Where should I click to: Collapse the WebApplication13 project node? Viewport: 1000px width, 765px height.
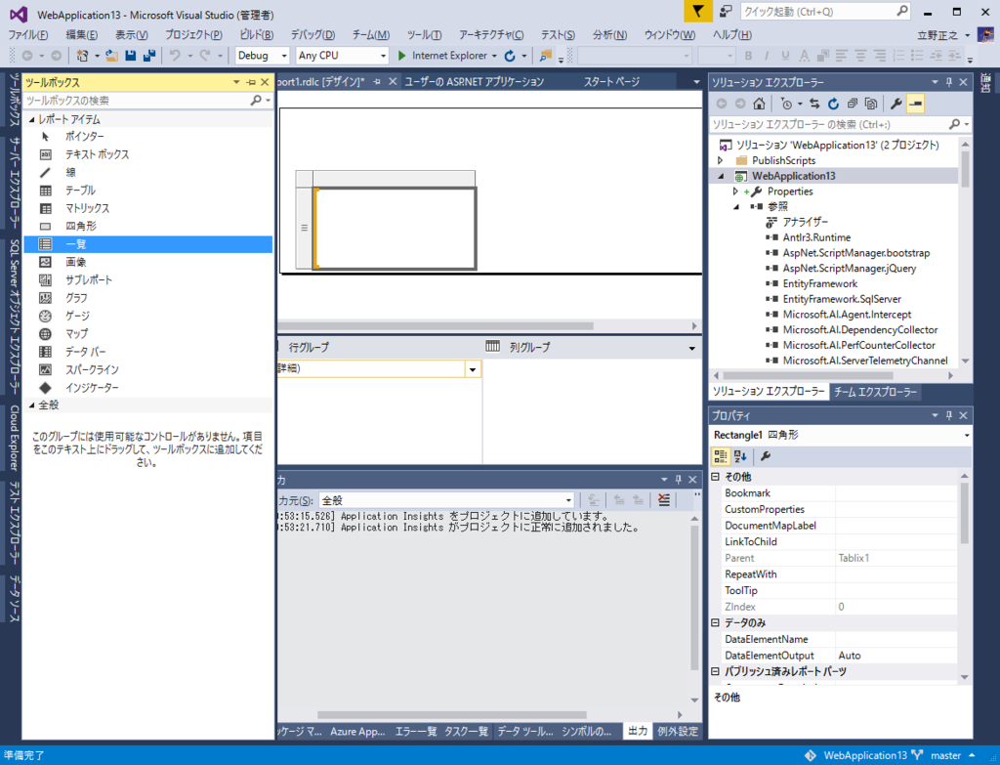pyautogui.click(x=721, y=176)
